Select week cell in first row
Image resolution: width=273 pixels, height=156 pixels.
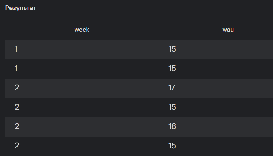click(16, 49)
